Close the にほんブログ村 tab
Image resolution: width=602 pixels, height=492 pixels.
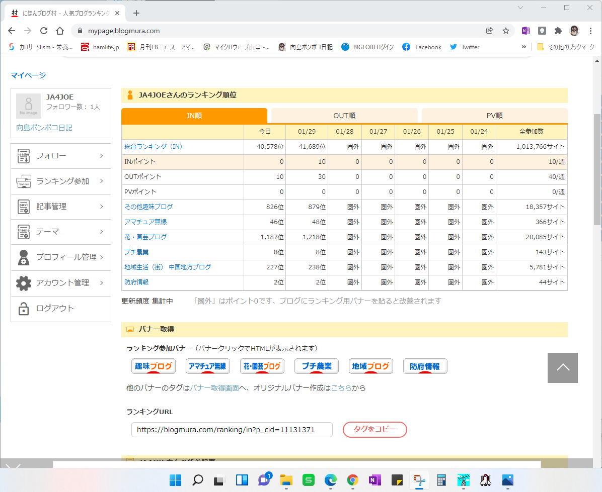pyautogui.click(x=117, y=13)
